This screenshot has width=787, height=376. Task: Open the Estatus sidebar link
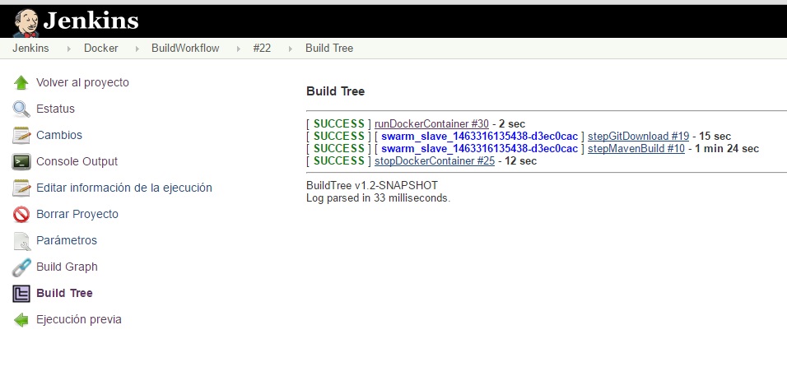point(55,109)
